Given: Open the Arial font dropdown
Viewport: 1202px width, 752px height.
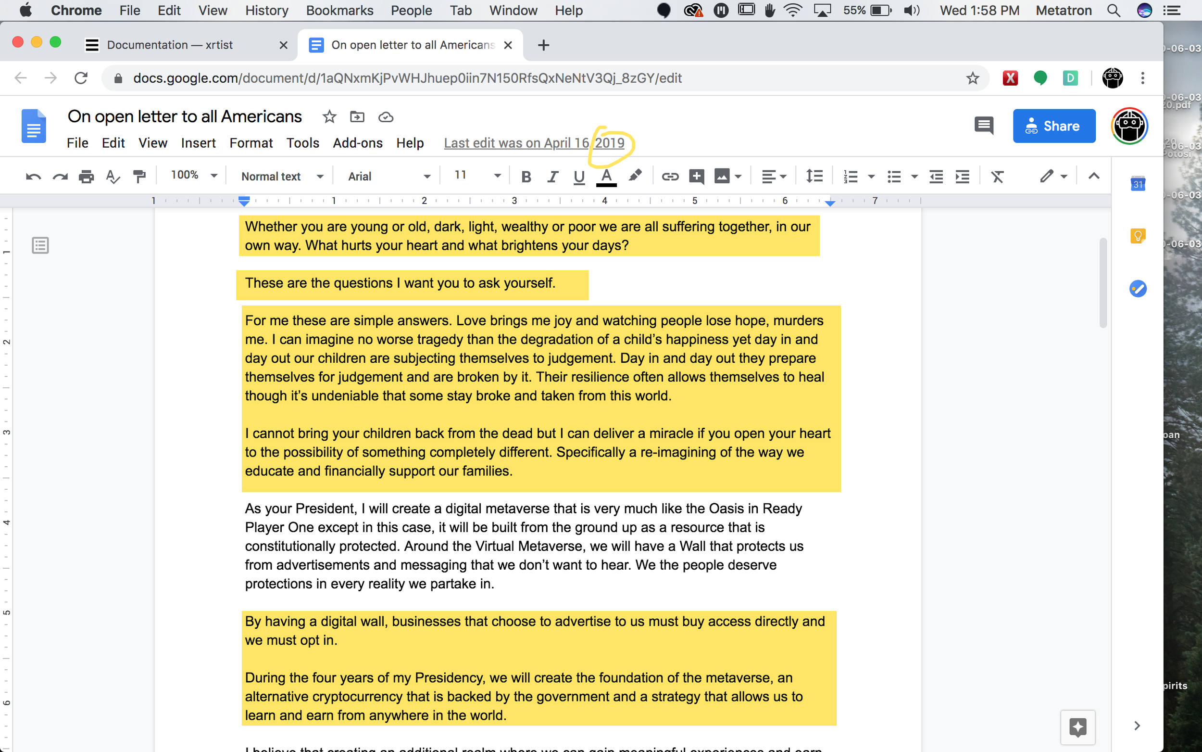Looking at the screenshot, I should pyautogui.click(x=388, y=177).
